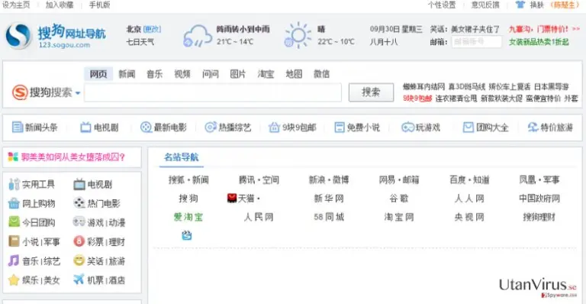Open the 中国政府网 link
This screenshot has width=586, height=304.
[539, 198]
